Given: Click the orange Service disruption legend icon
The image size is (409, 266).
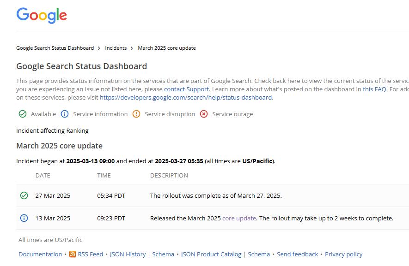Looking at the screenshot, I should pyautogui.click(x=136, y=114).
